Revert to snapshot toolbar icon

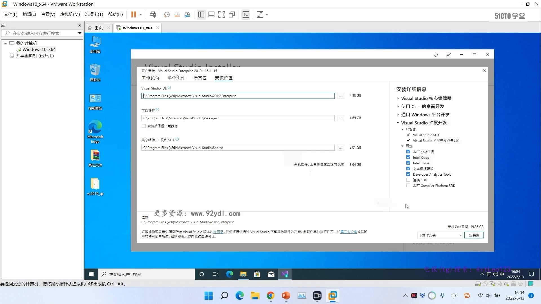pyautogui.click(x=177, y=15)
